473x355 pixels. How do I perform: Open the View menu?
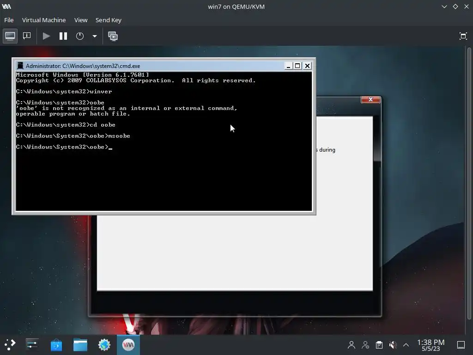(81, 20)
